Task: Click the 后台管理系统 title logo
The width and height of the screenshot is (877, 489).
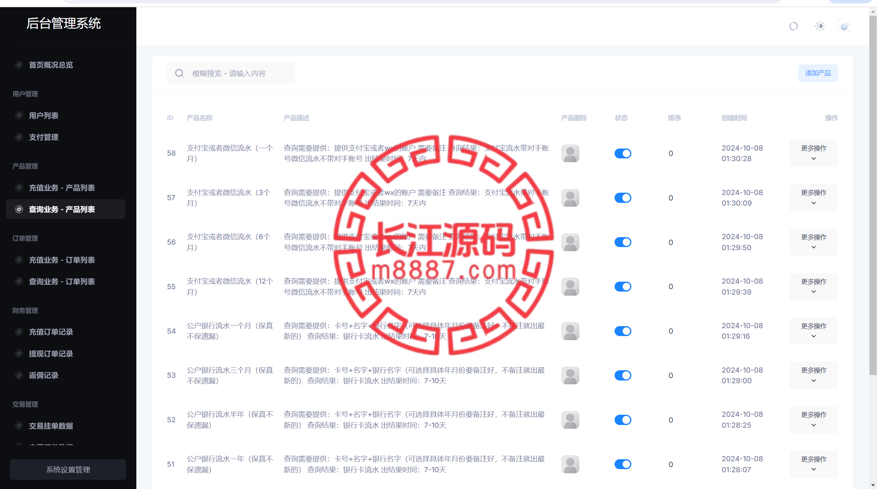Action: [64, 23]
